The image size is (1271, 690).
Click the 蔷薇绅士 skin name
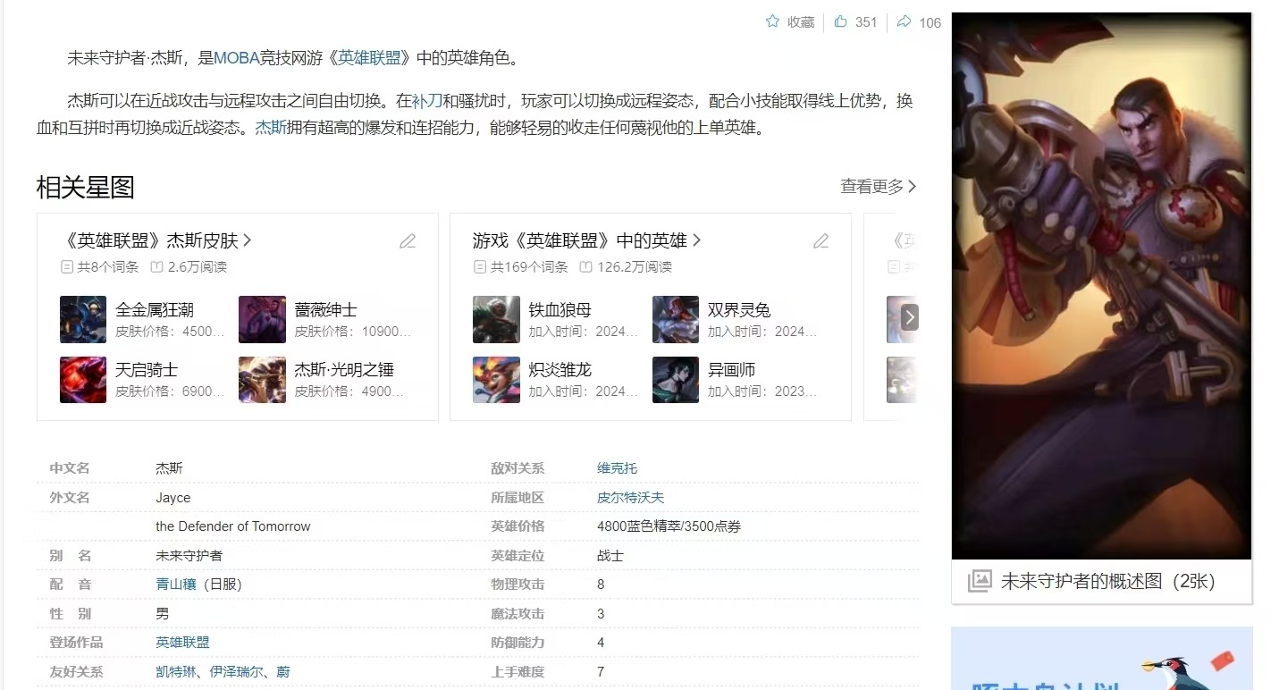pos(325,310)
